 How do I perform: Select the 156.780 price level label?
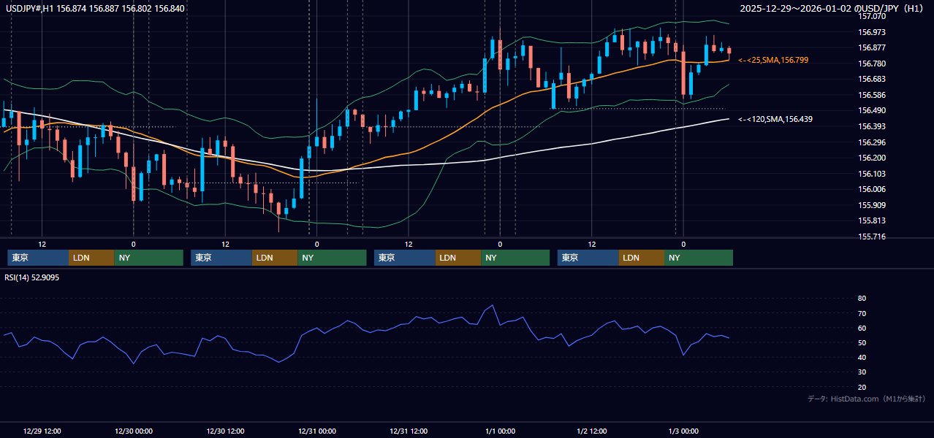871,64
